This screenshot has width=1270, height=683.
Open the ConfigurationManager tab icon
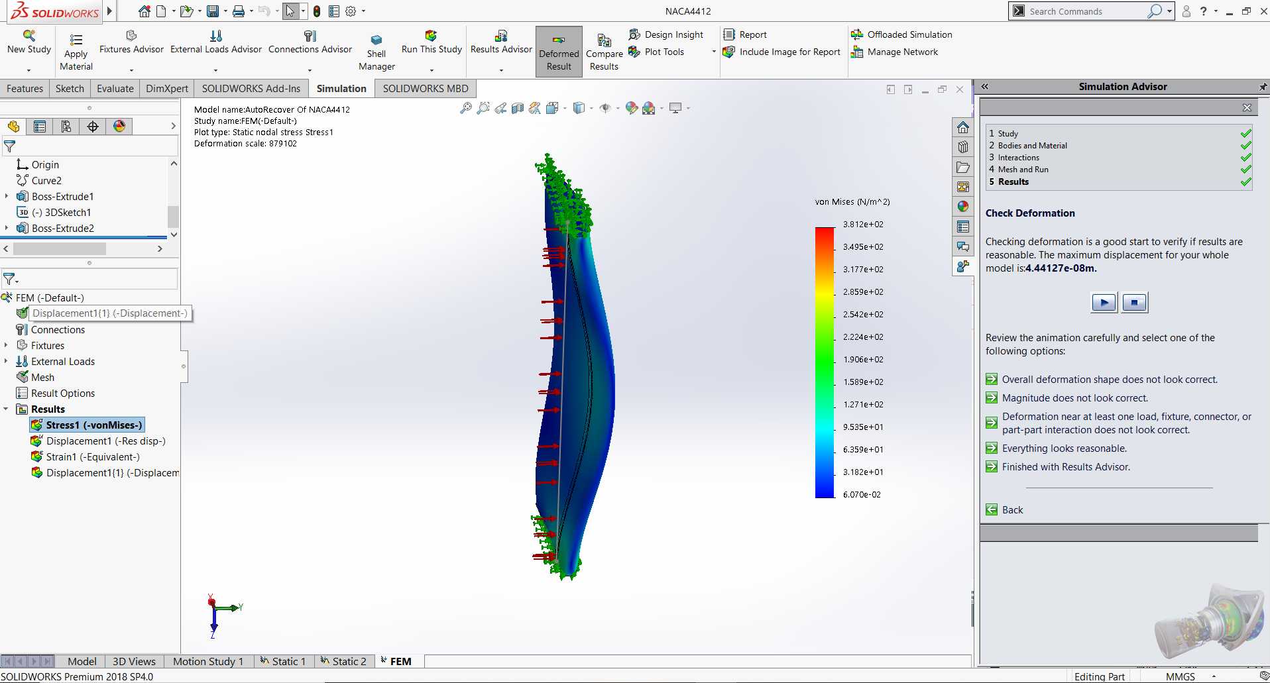(66, 127)
